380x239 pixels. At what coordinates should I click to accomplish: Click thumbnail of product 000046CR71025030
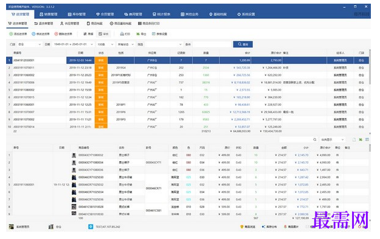[x=74, y=178]
